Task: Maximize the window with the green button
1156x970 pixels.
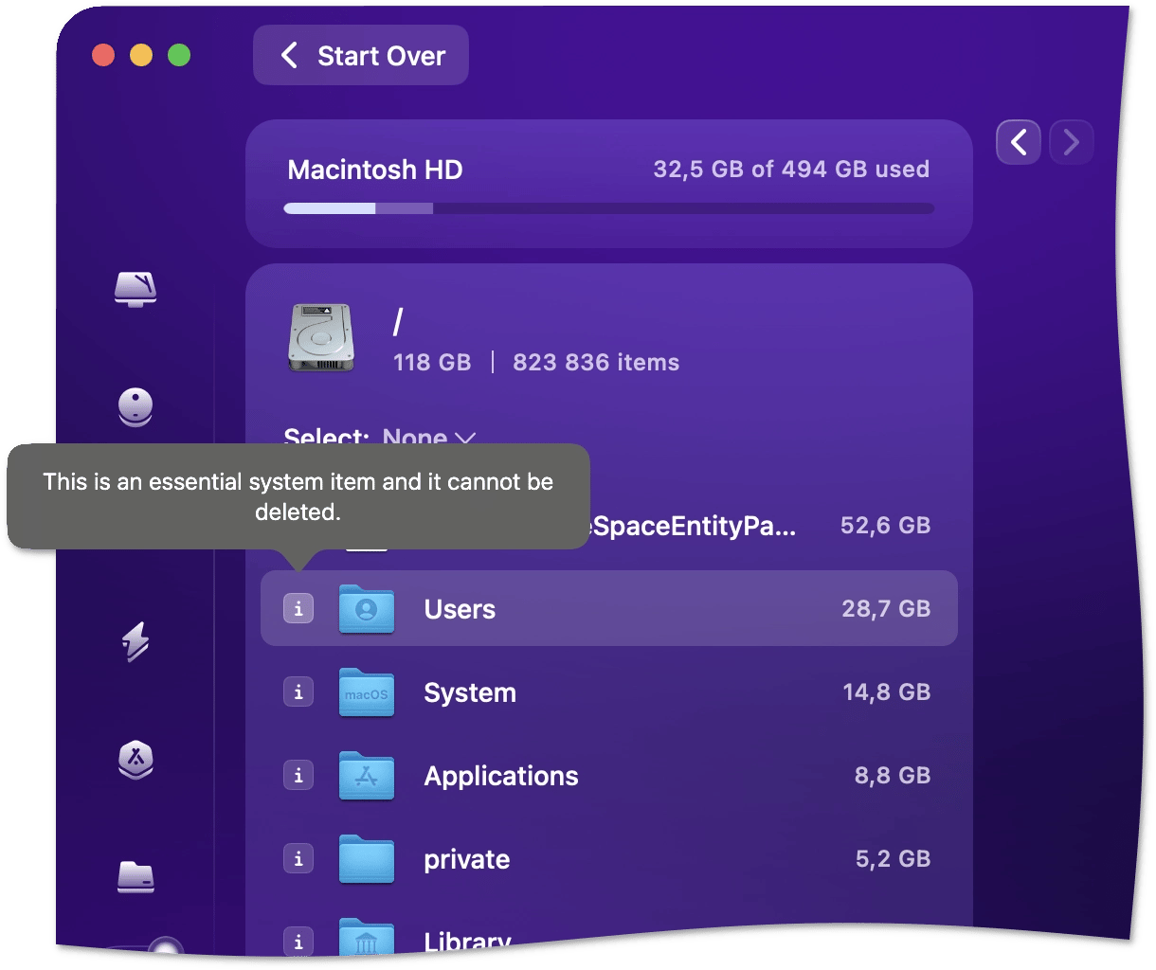Action: pyautogui.click(x=179, y=55)
